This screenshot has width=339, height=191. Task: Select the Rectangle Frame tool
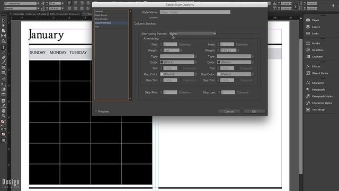click(x=3, y=67)
